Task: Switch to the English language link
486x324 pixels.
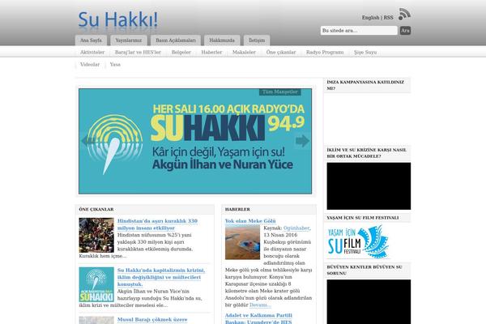Action: point(370,18)
